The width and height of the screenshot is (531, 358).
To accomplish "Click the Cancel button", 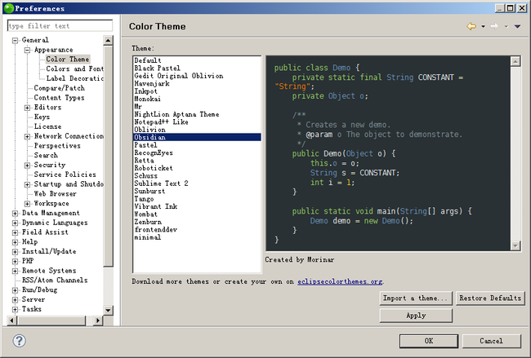I will point(491,341).
